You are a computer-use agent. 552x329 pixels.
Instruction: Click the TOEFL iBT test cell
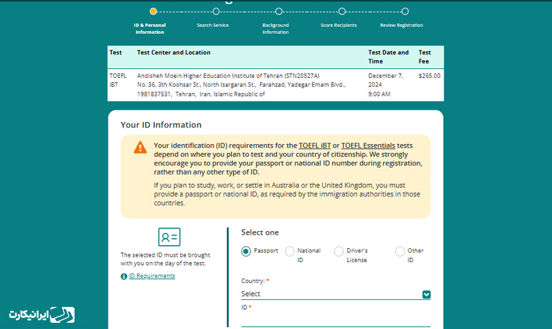118,80
